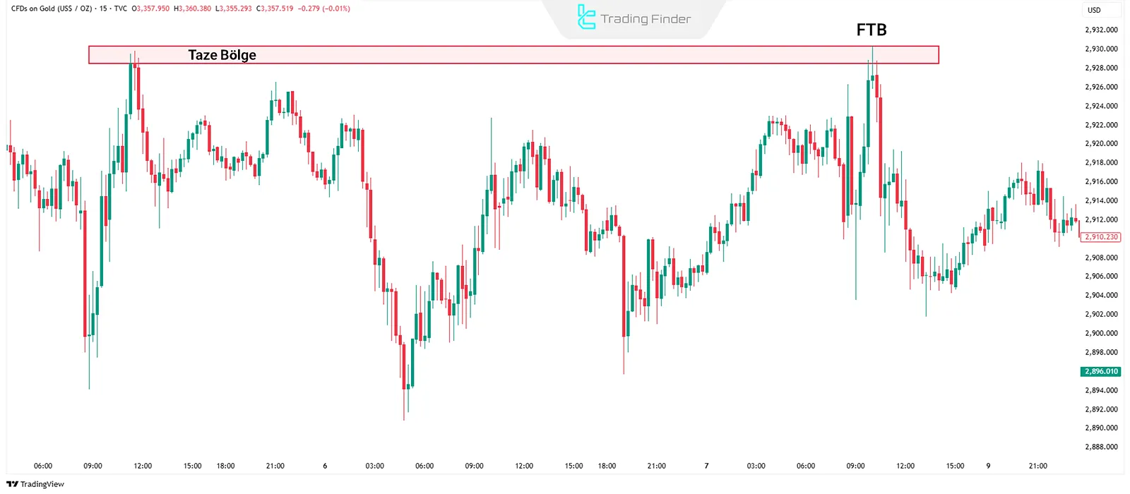The image size is (1130, 494).
Task: Click the 2,920.000 price scale label
Action: click(x=1101, y=143)
